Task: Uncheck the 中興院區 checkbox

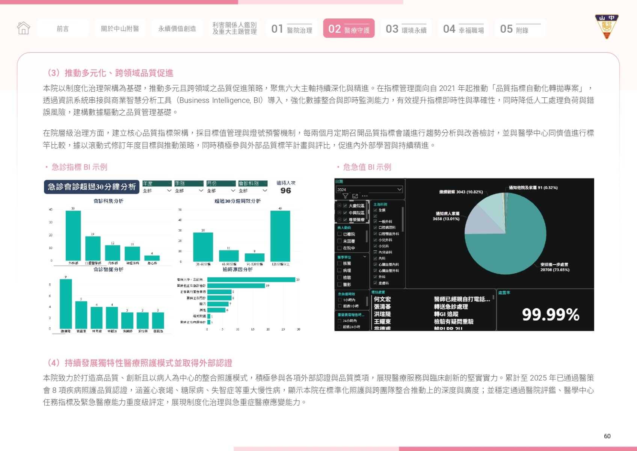Action: tap(345, 213)
